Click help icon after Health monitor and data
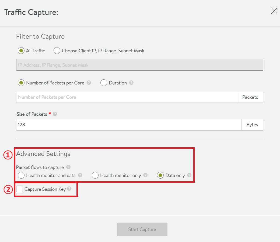 coord(80,175)
